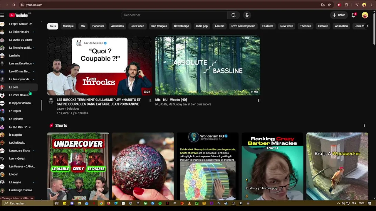
Task: Open Laurent DelaMous channel avatar beside video title
Action: coord(51,101)
